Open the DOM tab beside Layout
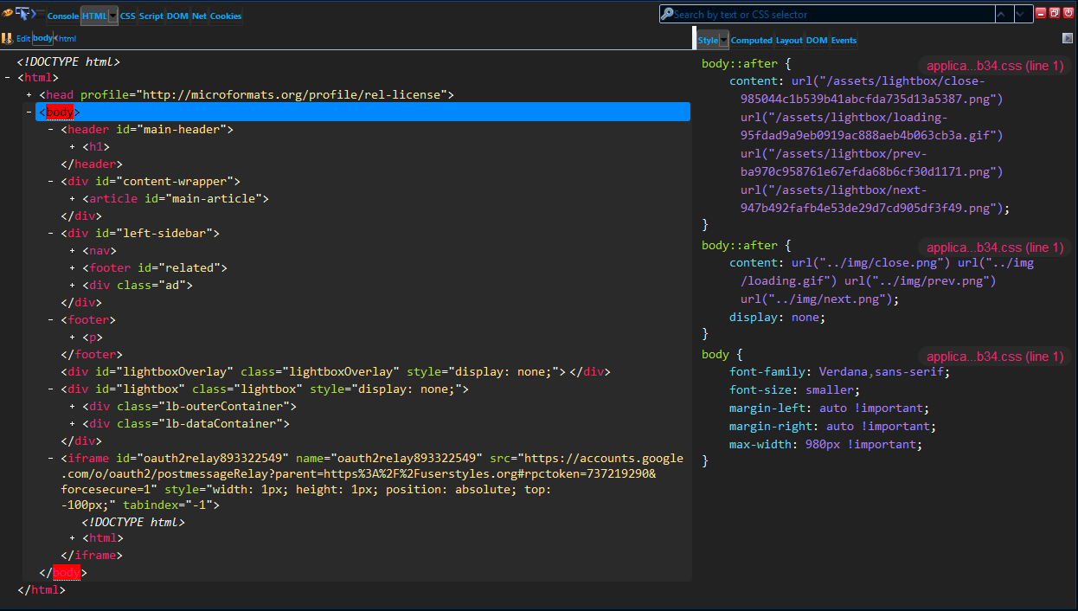Screen dimensions: 1078x611 817,40
